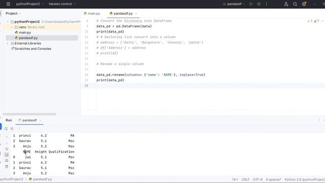Image resolution: width=325 pixels, height=183 pixels.
Task: Select Scratches and Consoles item
Action: (x=32, y=49)
